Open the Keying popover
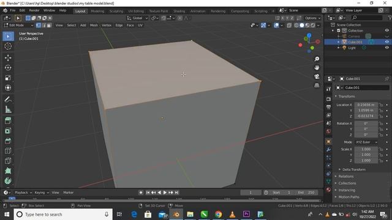This screenshot has width=392, height=220. (41, 193)
